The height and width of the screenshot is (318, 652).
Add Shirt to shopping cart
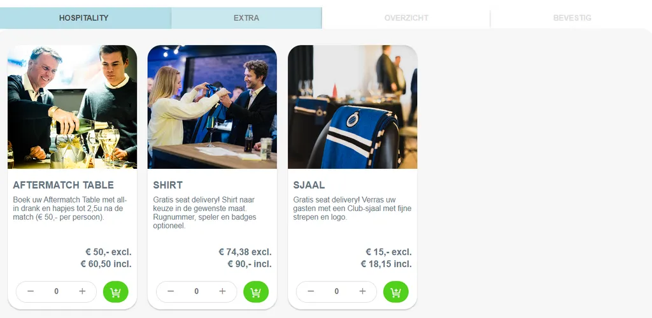(256, 292)
